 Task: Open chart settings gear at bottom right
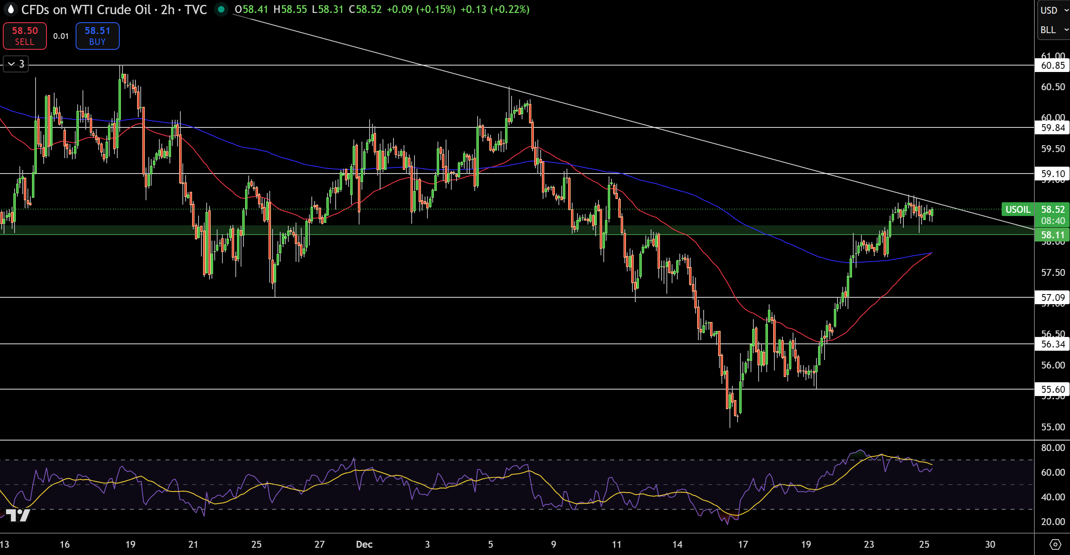coord(1055,544)
